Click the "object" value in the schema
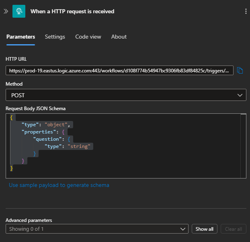250x242 pixels. pyautogui.click(x=56, y=125)
